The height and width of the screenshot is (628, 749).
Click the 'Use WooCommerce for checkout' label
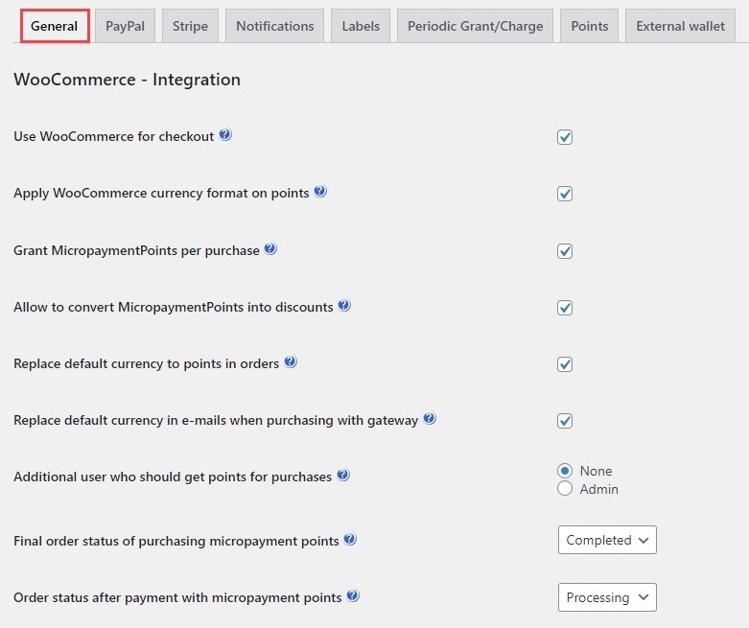click(114, 136)
